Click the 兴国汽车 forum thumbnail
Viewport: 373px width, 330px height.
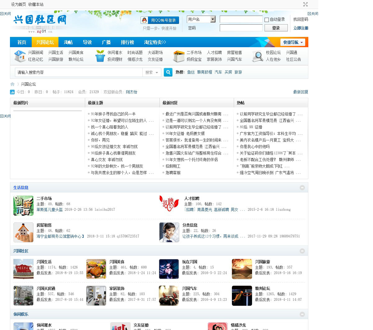click(x=169, y=296)
